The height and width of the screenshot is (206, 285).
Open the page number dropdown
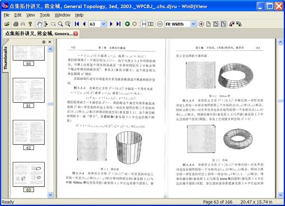[104, 24]
